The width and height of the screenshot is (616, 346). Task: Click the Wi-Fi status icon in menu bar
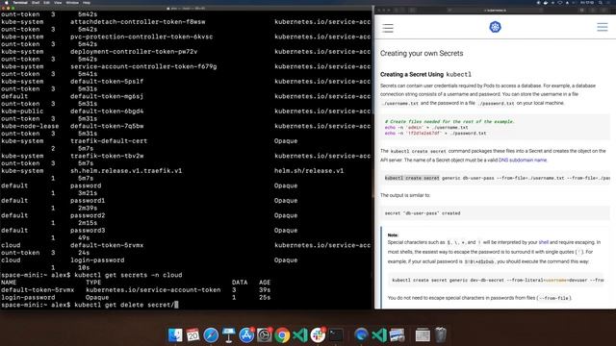560,2
